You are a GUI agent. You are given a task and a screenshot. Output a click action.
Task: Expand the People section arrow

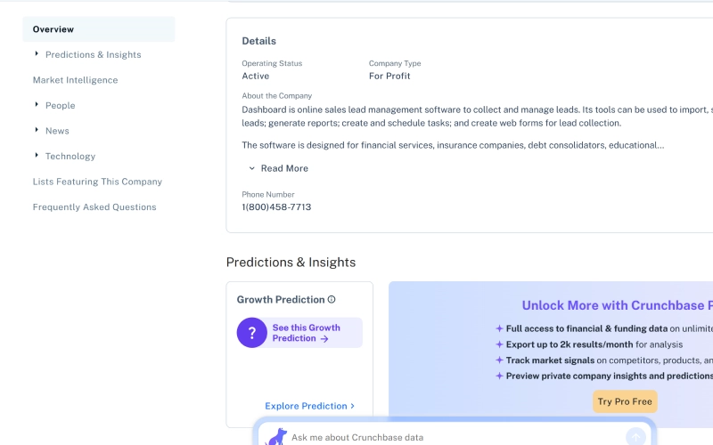37,105
